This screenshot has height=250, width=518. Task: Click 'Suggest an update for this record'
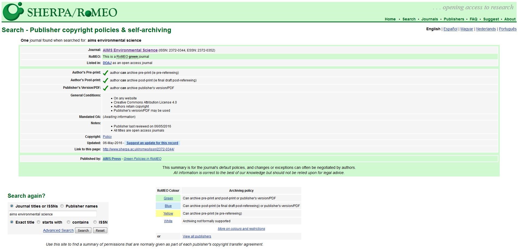point(152,143)
